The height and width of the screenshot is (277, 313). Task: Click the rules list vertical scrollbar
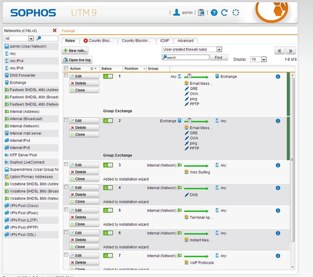coord(292,160)
